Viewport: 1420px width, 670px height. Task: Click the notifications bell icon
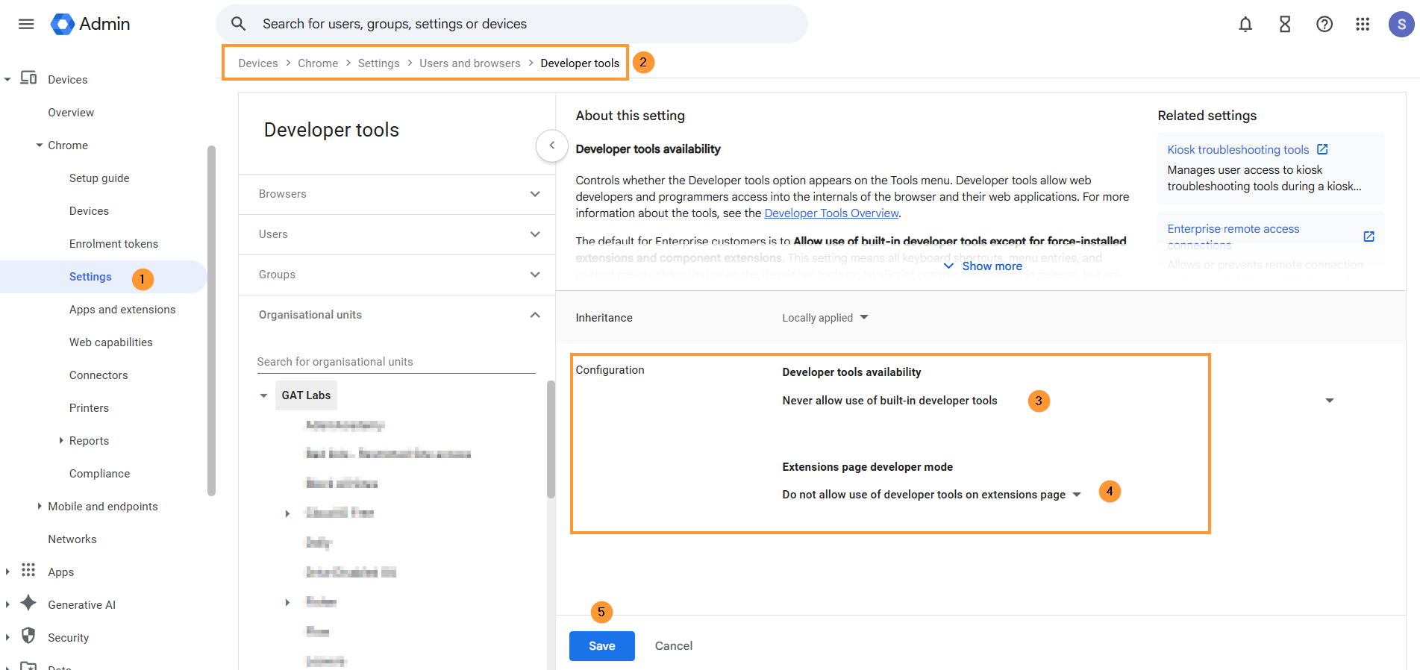(1245, 25)
